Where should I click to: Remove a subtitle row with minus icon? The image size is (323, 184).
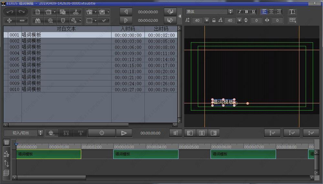[22, 21]
